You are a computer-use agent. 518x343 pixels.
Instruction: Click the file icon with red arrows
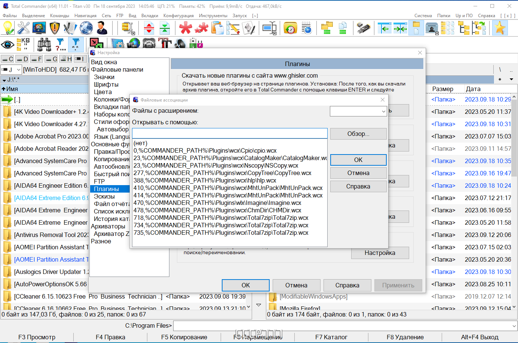tap(149, 28)
